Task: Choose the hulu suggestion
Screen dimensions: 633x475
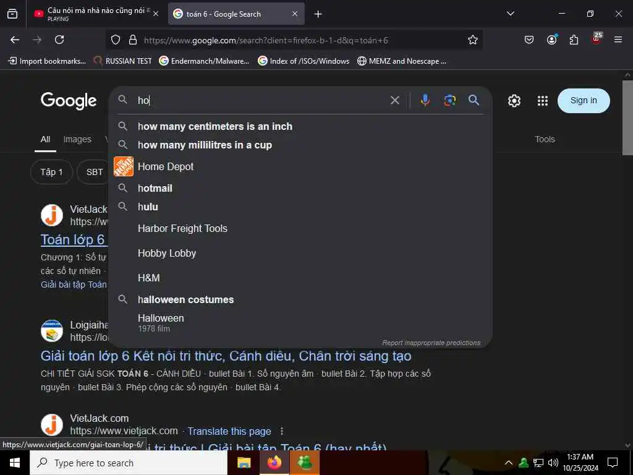Action: 301,207
